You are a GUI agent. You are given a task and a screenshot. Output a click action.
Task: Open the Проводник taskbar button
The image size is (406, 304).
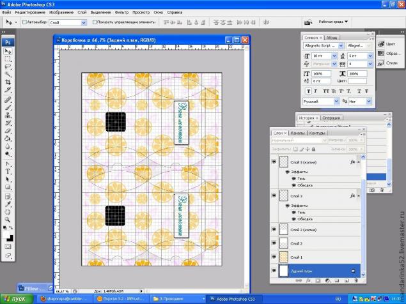(177, 299)
